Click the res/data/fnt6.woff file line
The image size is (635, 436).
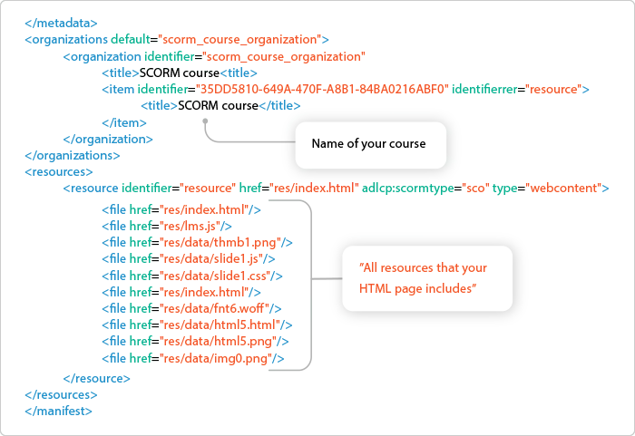coord(191,308)
